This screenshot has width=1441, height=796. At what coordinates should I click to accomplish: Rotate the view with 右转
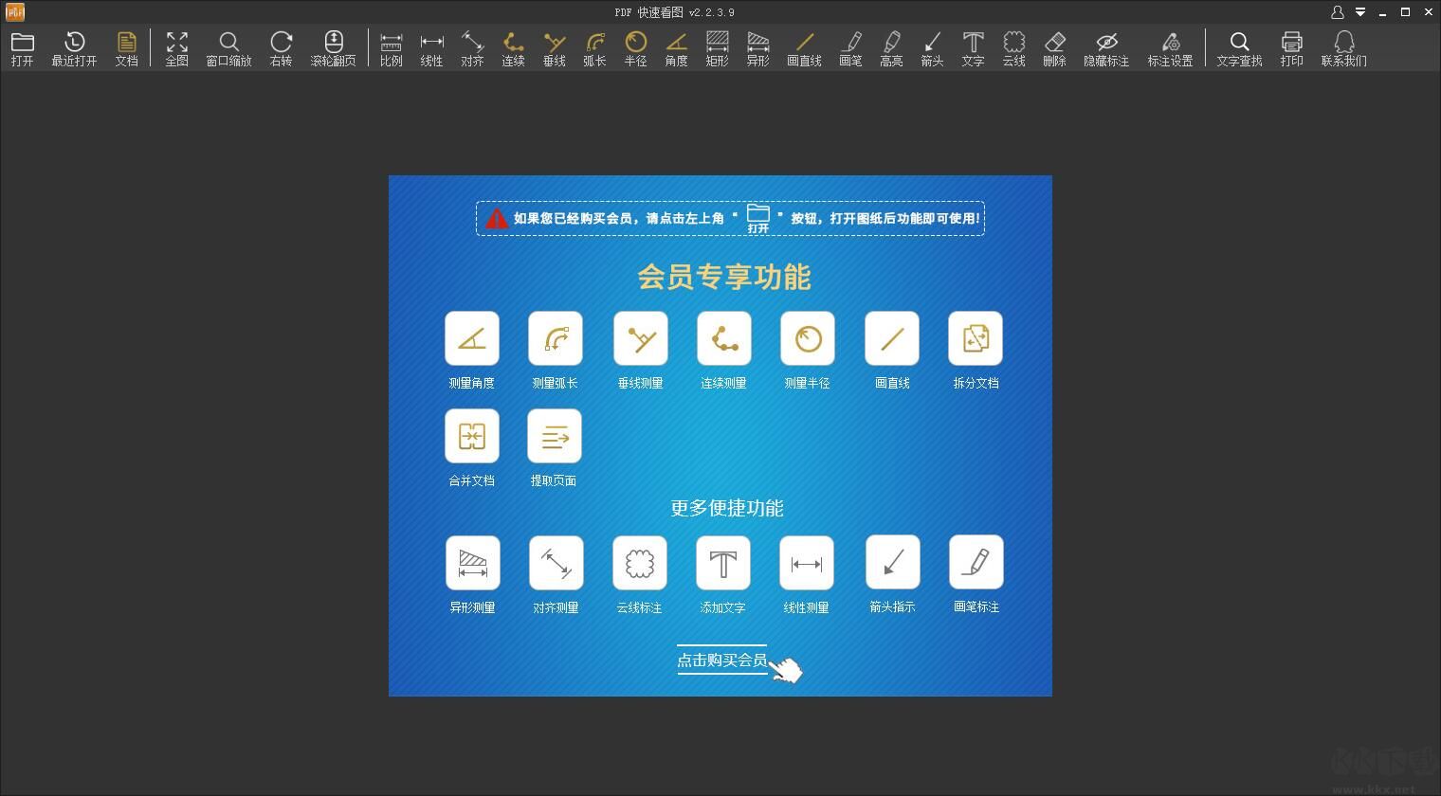pos(281,47)
